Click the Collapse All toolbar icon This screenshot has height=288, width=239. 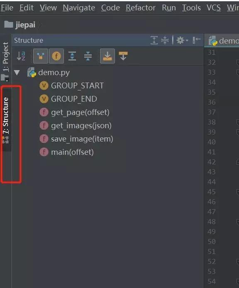coord(88,56)
